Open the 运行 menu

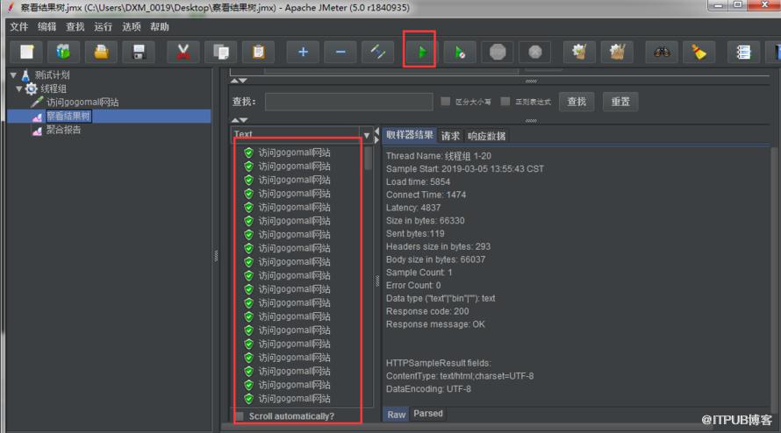pyautogui.click(x=103, y=27)
